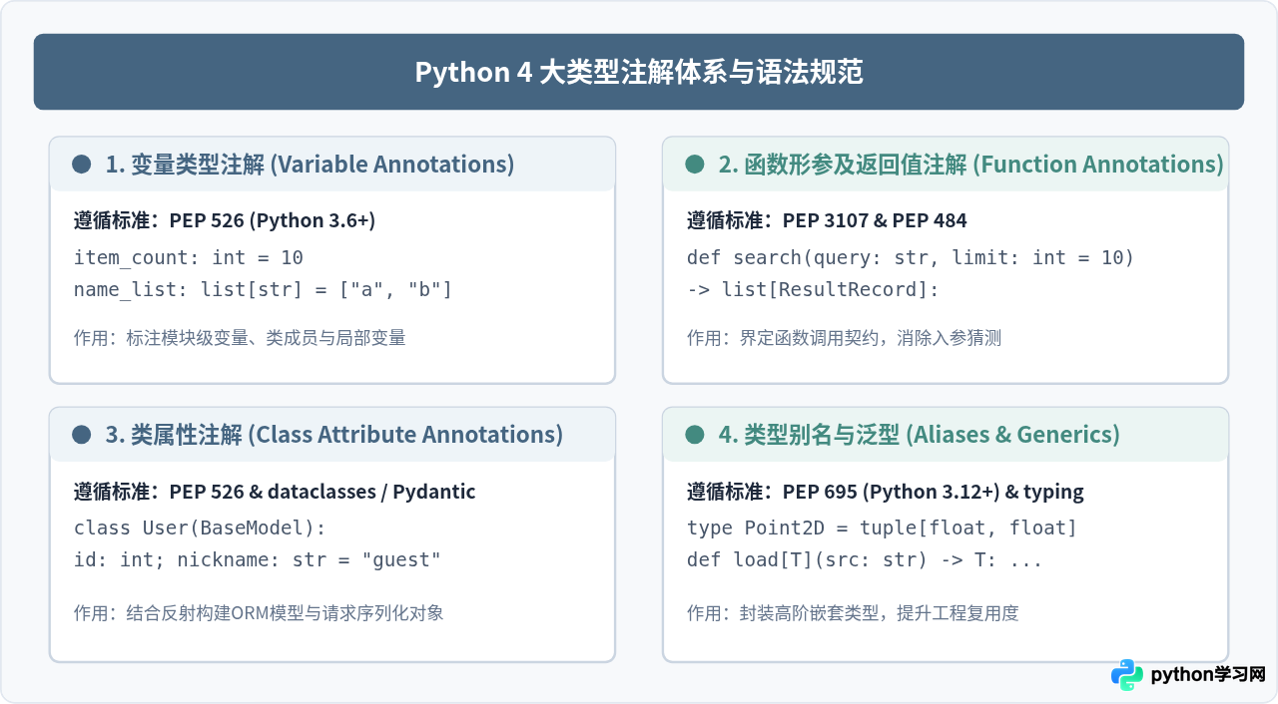Click text "作用：结合反射构建ORM模型与请求序列化对象"
The width and height of the screenshot is (1278, 704).
259,612
